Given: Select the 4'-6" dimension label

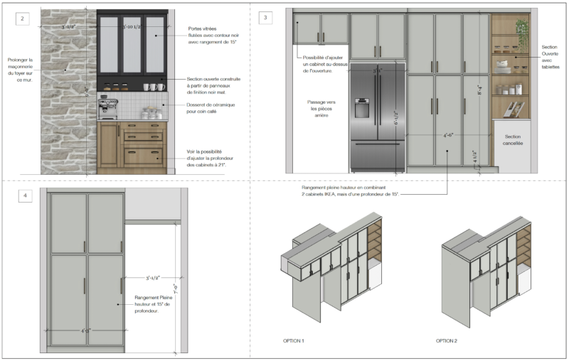Looking at the screenshot, I should pos(448,135).
